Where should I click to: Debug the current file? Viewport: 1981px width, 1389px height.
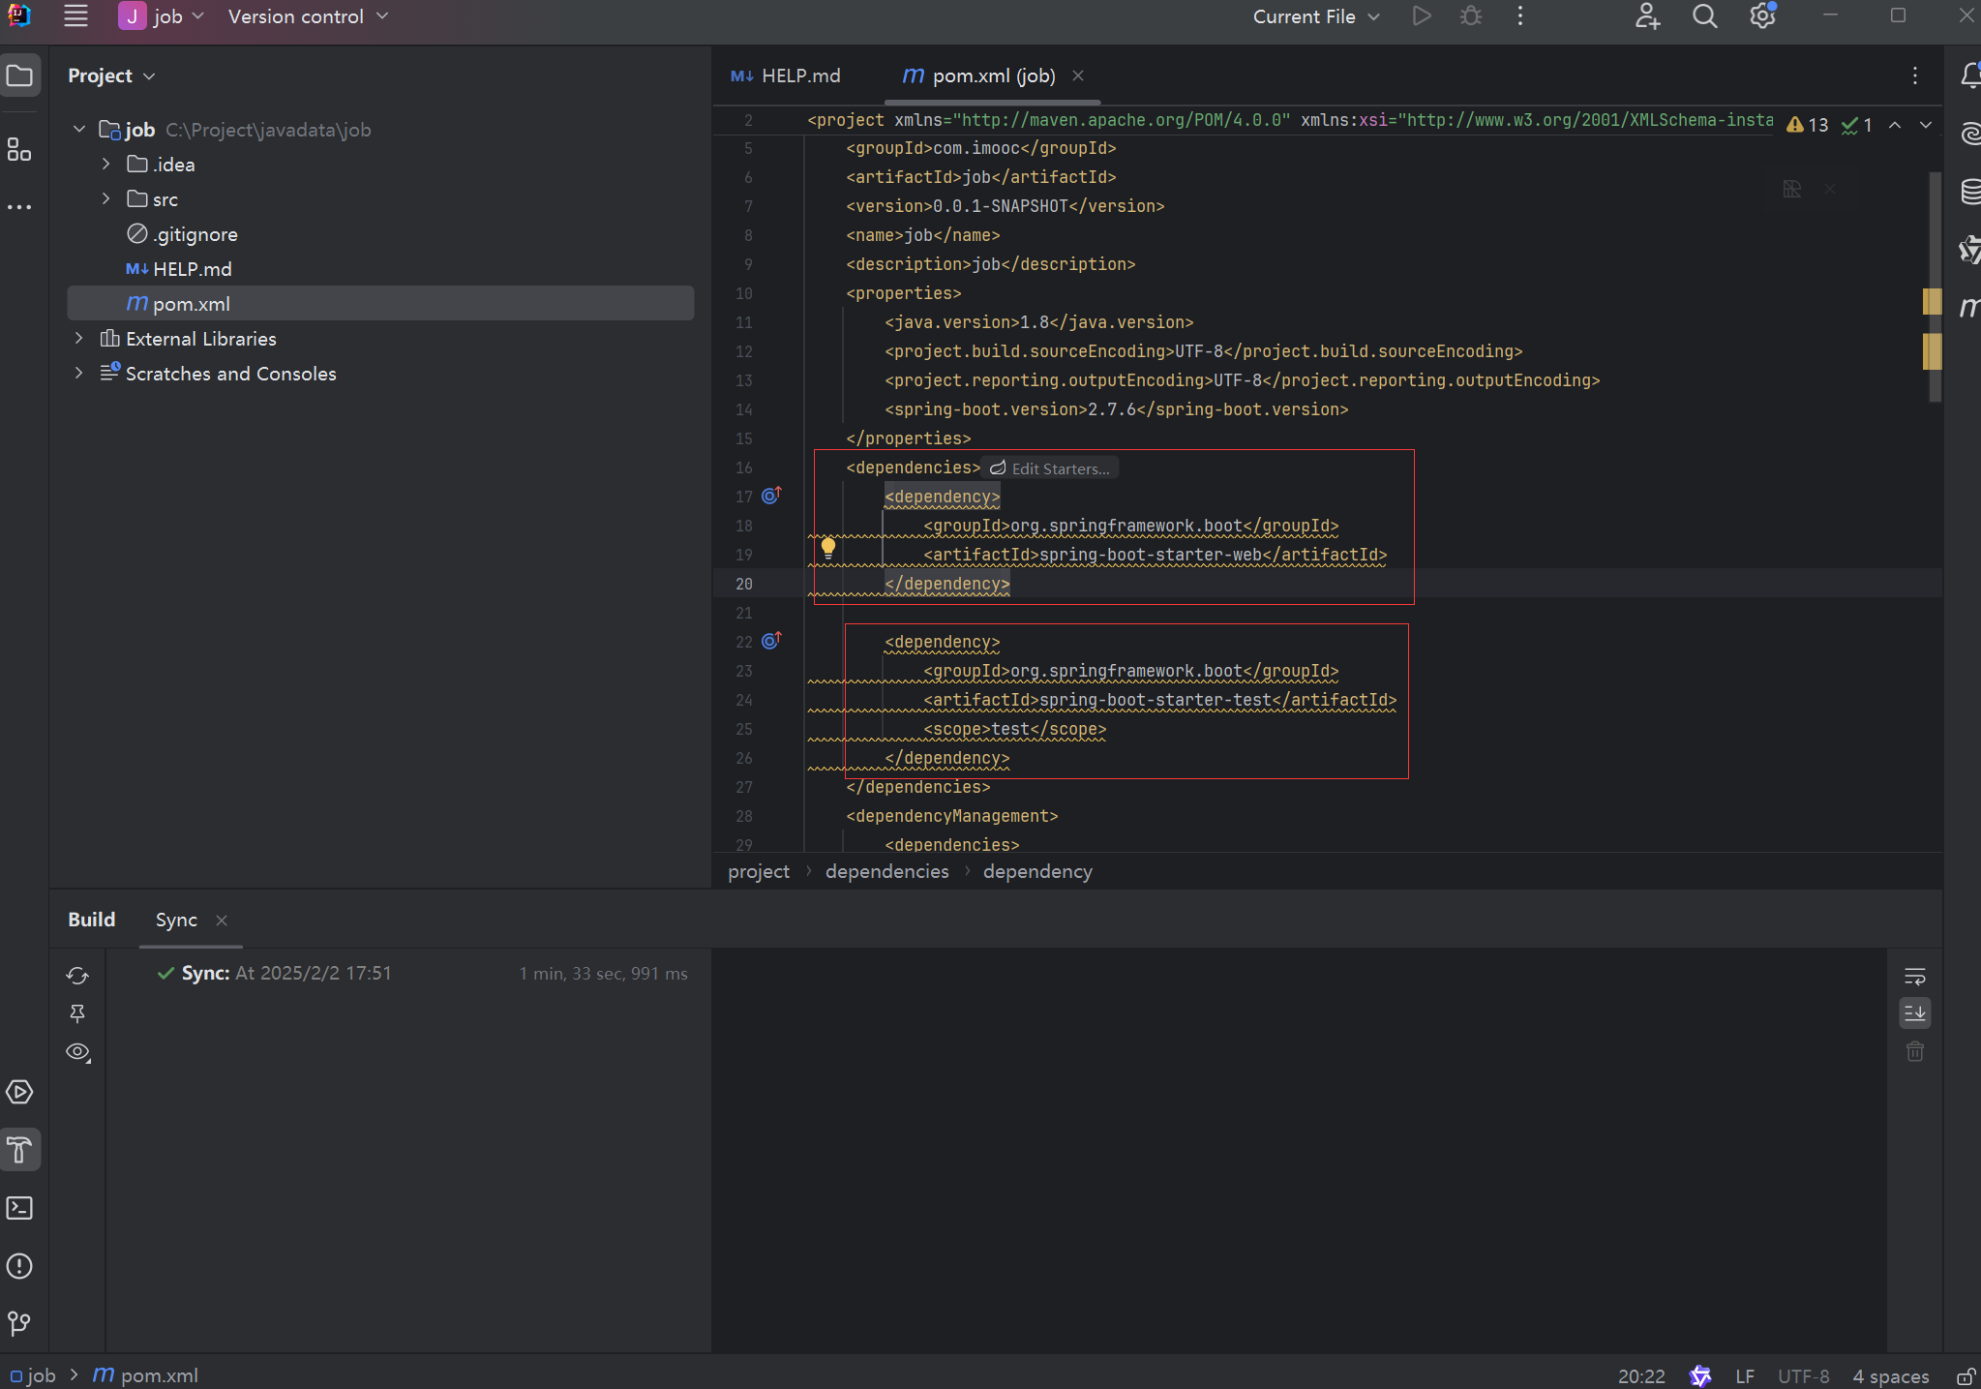point(1471,16)
